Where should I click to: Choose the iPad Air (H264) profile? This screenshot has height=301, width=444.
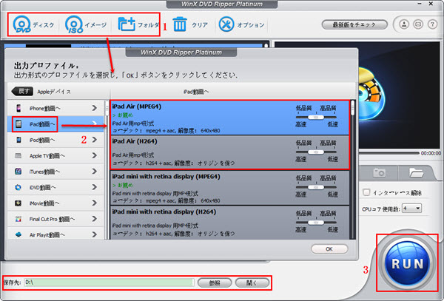pos(229,152)
